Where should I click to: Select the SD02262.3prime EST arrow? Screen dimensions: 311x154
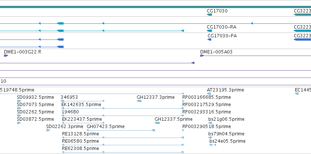(48, 130)
